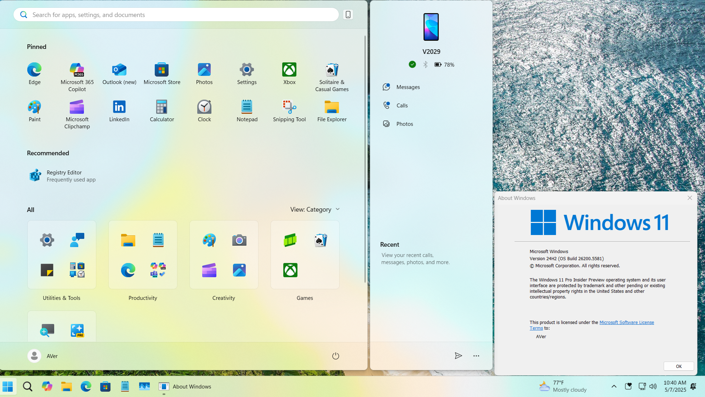
Task: Open Xbox inside the Games group
Action: 290,270
